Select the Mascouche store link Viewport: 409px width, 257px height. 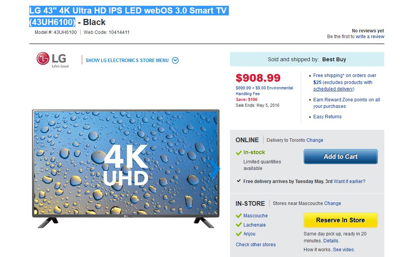pos(255,216)
